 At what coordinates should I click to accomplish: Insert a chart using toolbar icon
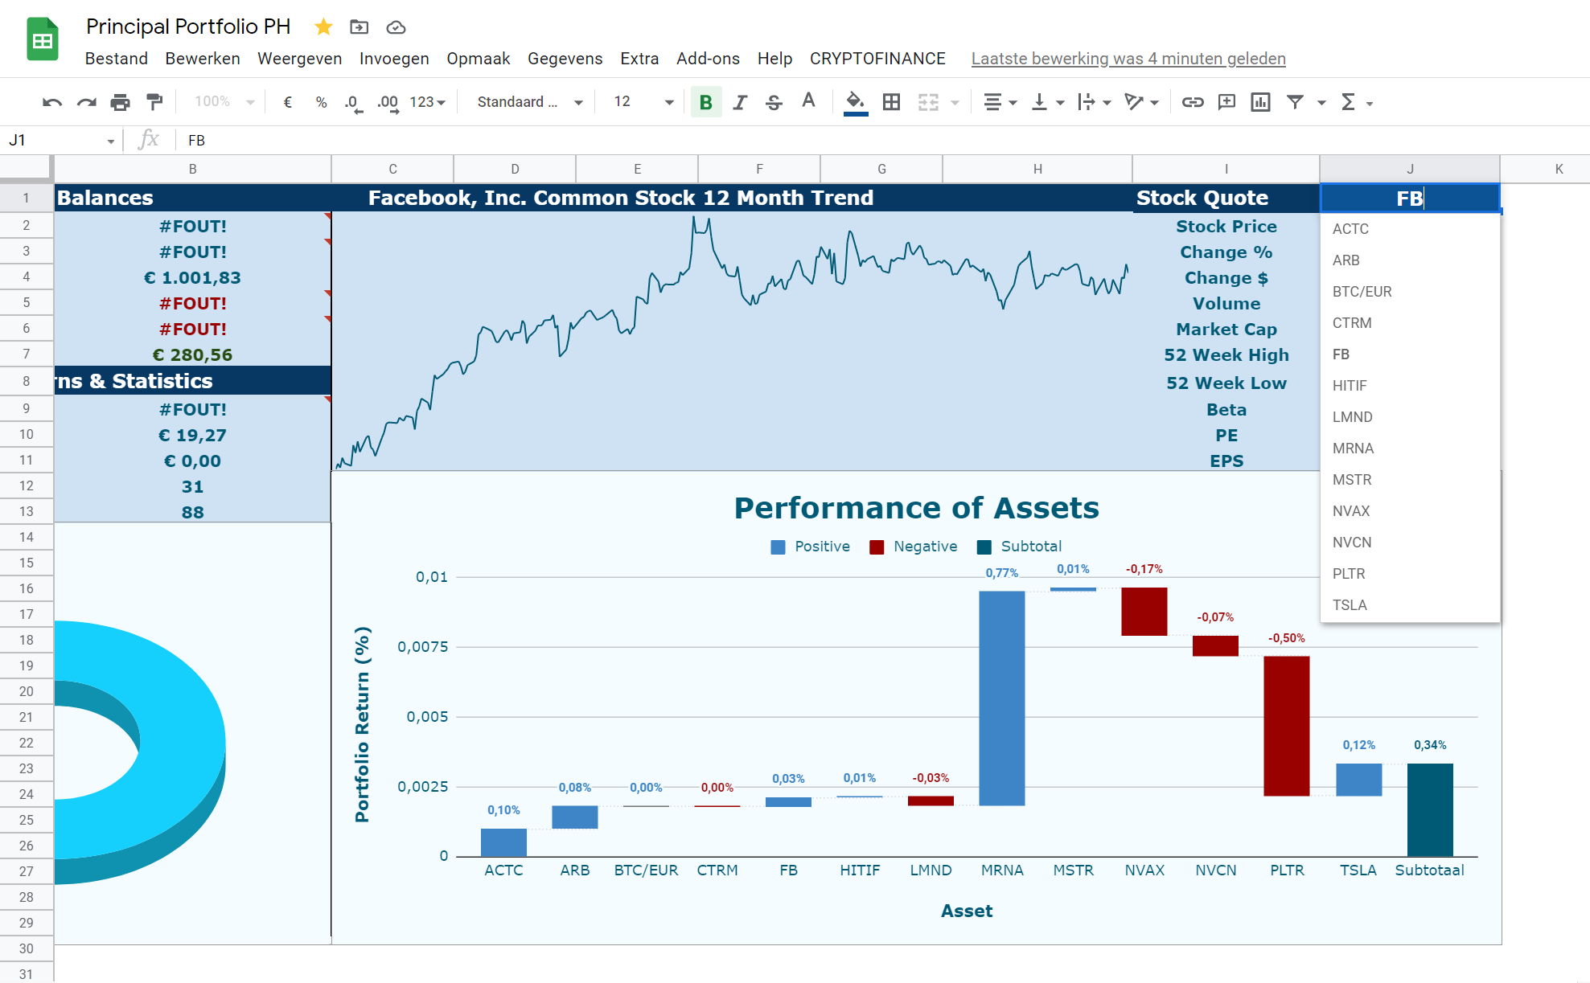(x=1260, y=102)
